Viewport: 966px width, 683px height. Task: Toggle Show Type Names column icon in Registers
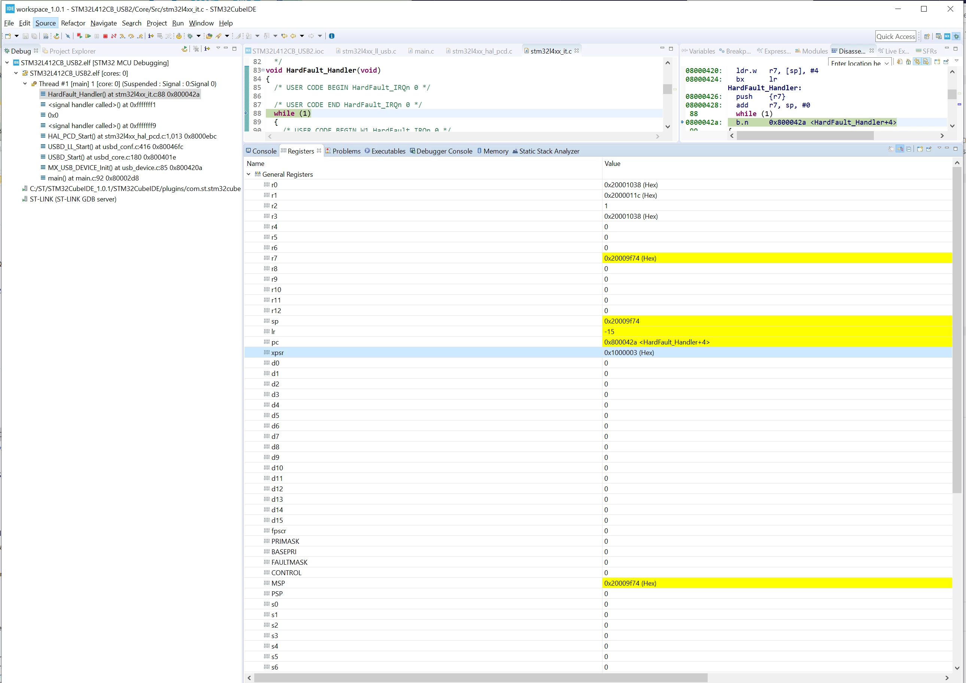click(x=891, y=149)
